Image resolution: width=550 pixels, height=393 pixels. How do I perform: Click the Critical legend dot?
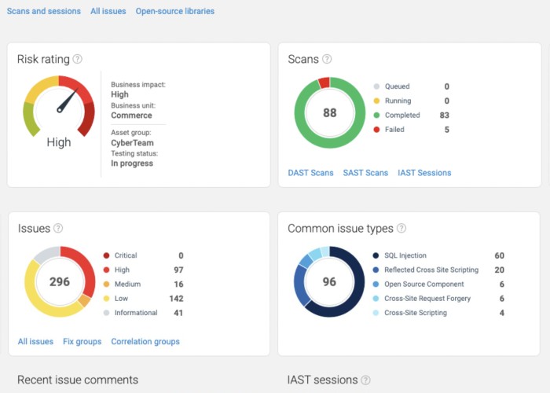coord(106,255)
